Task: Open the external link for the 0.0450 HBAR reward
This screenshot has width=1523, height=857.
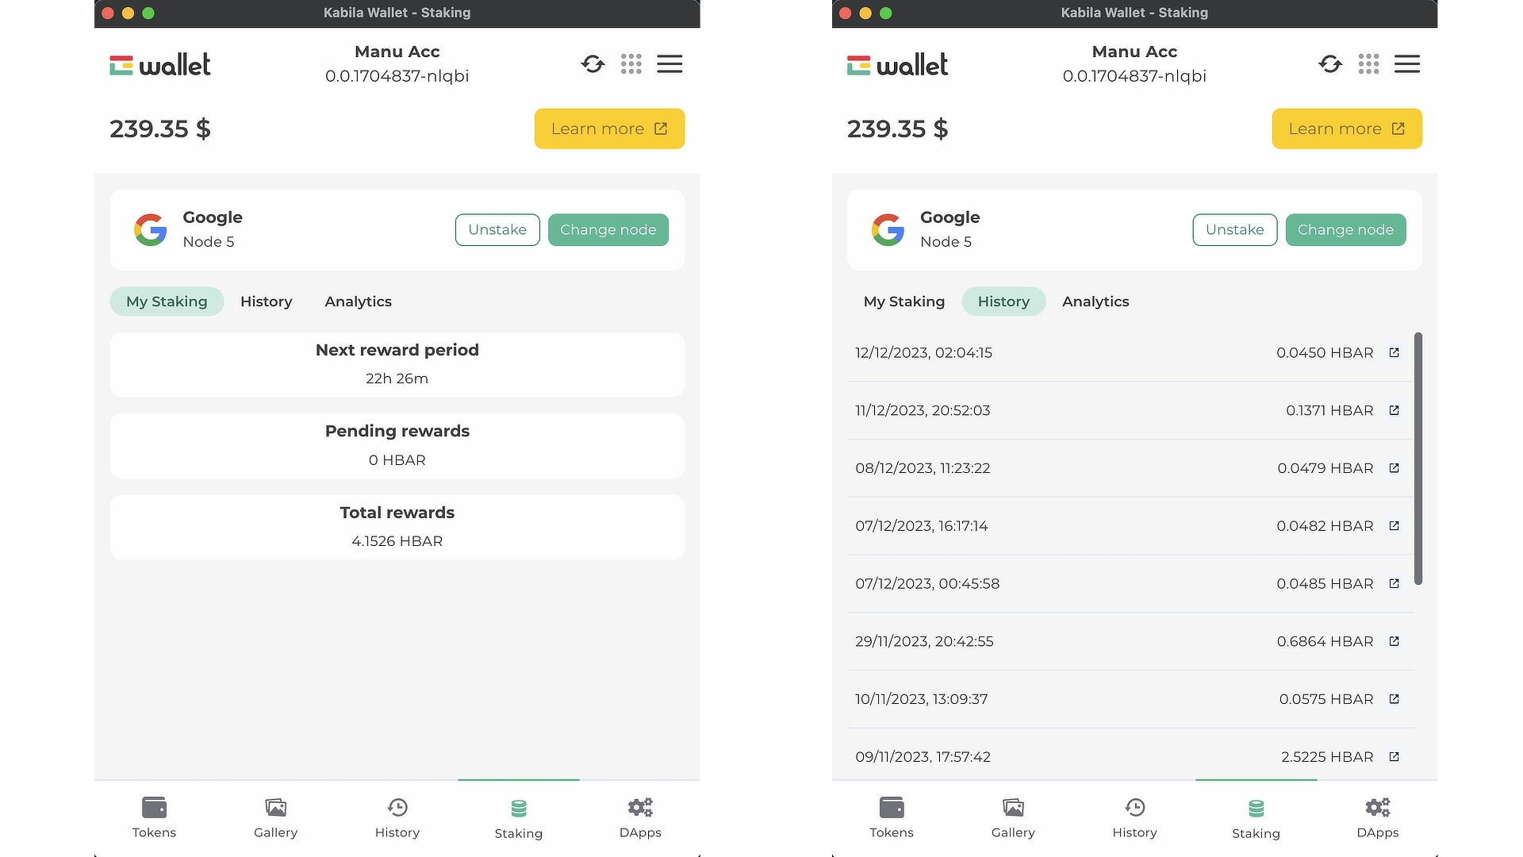Action: pyautogui.click(x=1394, y=353)
